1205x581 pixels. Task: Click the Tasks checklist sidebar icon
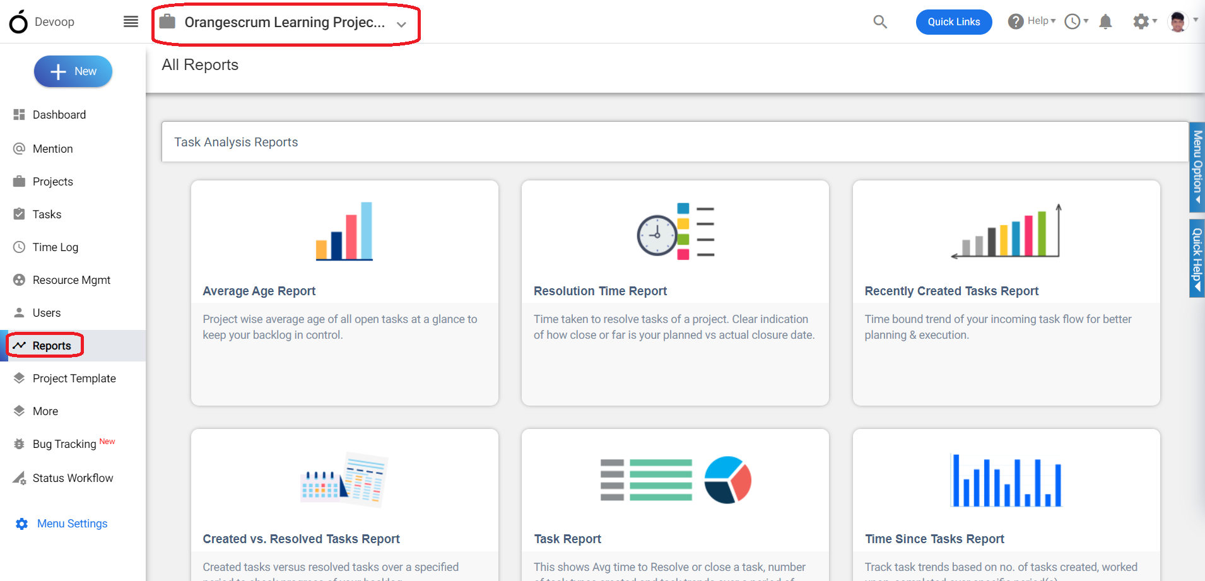tap(19, 214)
